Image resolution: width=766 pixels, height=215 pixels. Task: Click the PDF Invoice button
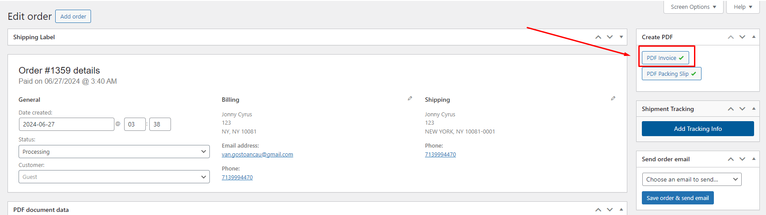[665, 58]
